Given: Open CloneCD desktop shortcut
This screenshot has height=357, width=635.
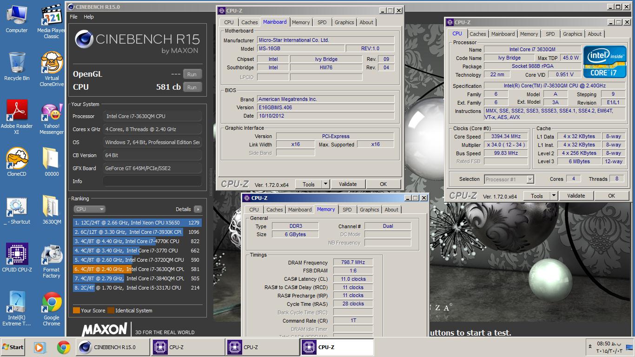Looking at the screenshot, I should (17, 162).
